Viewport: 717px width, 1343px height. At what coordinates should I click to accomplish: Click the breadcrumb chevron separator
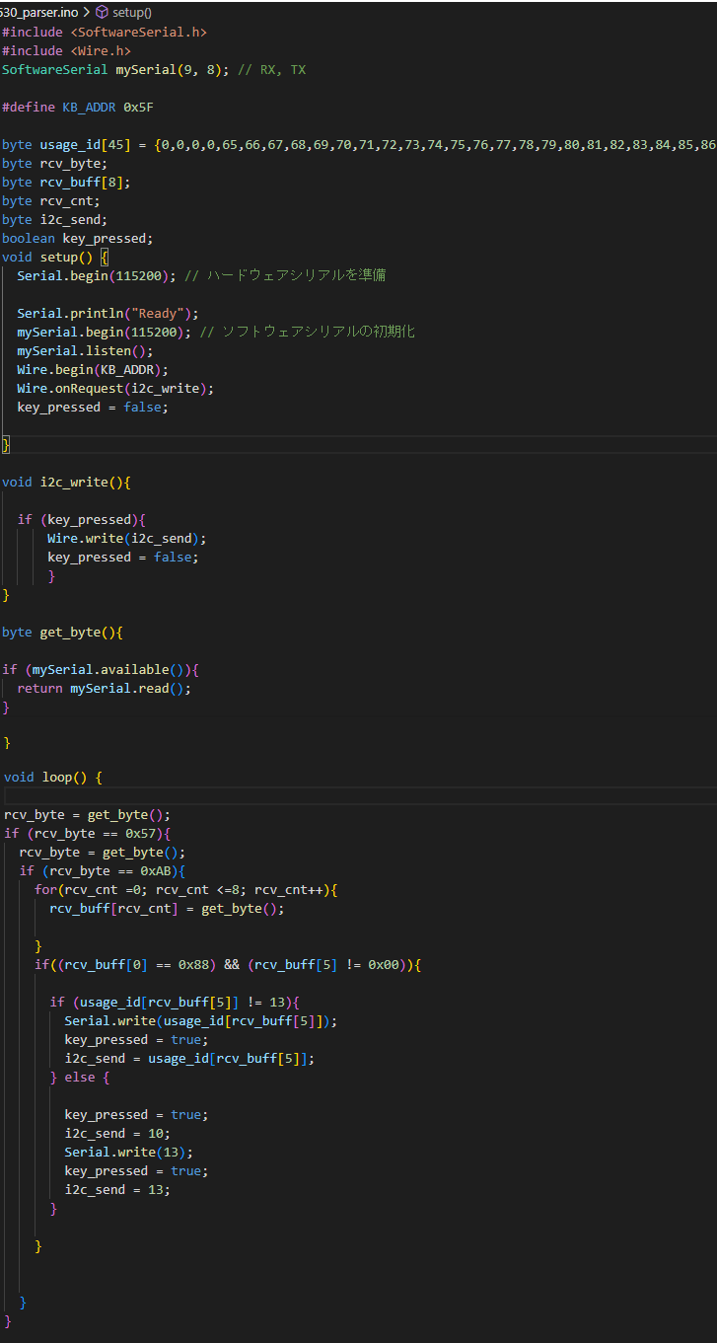tap(86, 13)
